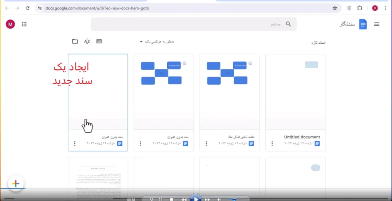Bookmark this page with the star
Viewport: 392px width, 201px height.
(x=335, y=8)
